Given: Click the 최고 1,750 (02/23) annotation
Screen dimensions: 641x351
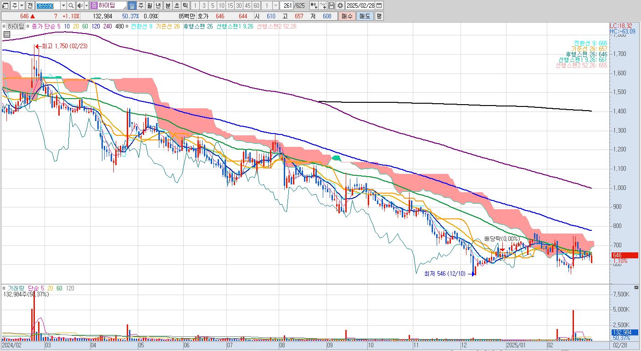Looking at the screenshot, I should pyautogui.click(x=64, y=46).
